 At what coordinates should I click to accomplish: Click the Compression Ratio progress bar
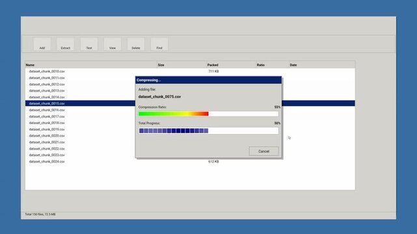pos(208,114)
